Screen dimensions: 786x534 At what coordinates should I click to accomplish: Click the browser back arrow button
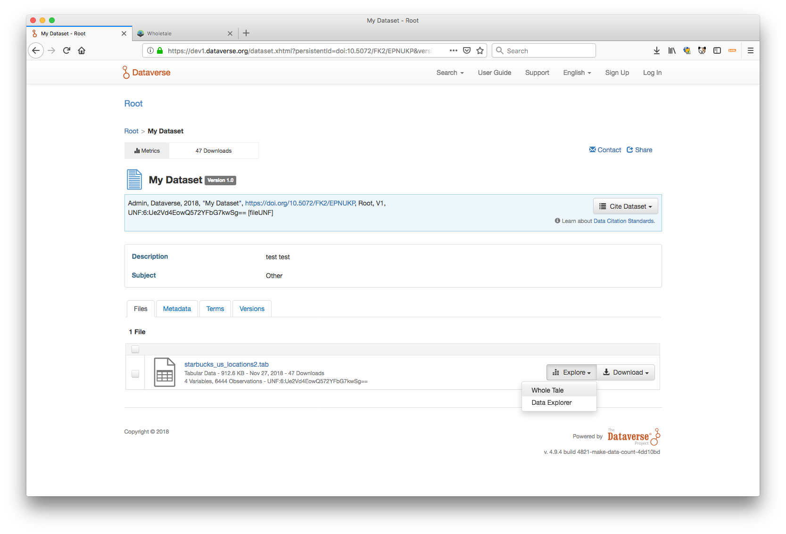[36, 50]
